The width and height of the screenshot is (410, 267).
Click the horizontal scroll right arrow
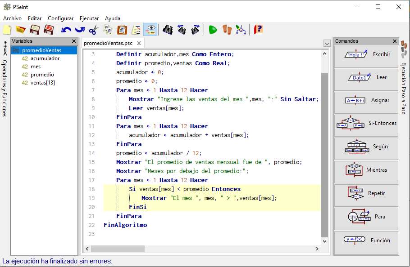(317, 249)
